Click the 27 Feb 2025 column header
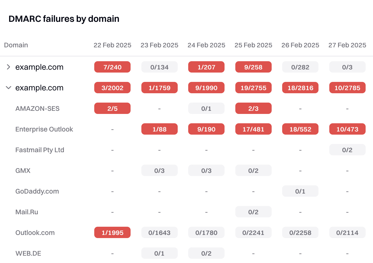The height and width of the screenshot is (263, 373). point(347,45)
